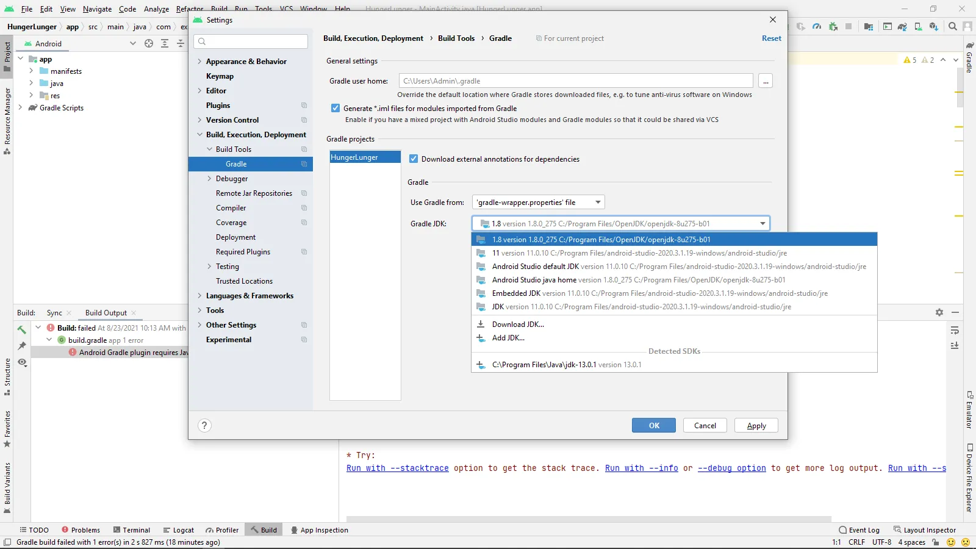Click the scroll to end icon in build output
Image resolution: width=976 pixels, height=549 pixels.
955,345
